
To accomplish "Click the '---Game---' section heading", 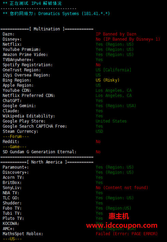I will coord(14,147).
